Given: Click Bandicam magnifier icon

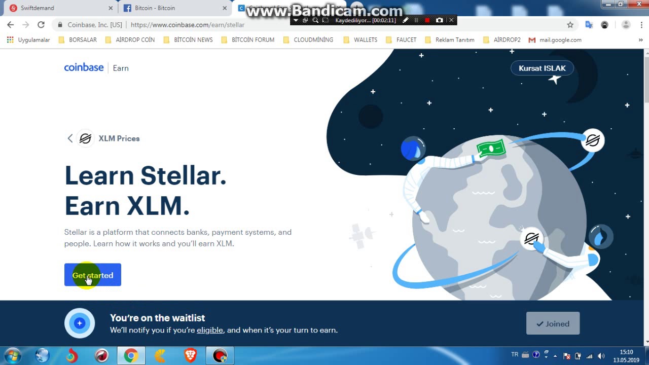Looking at the screenshot, I should point(315,20).
